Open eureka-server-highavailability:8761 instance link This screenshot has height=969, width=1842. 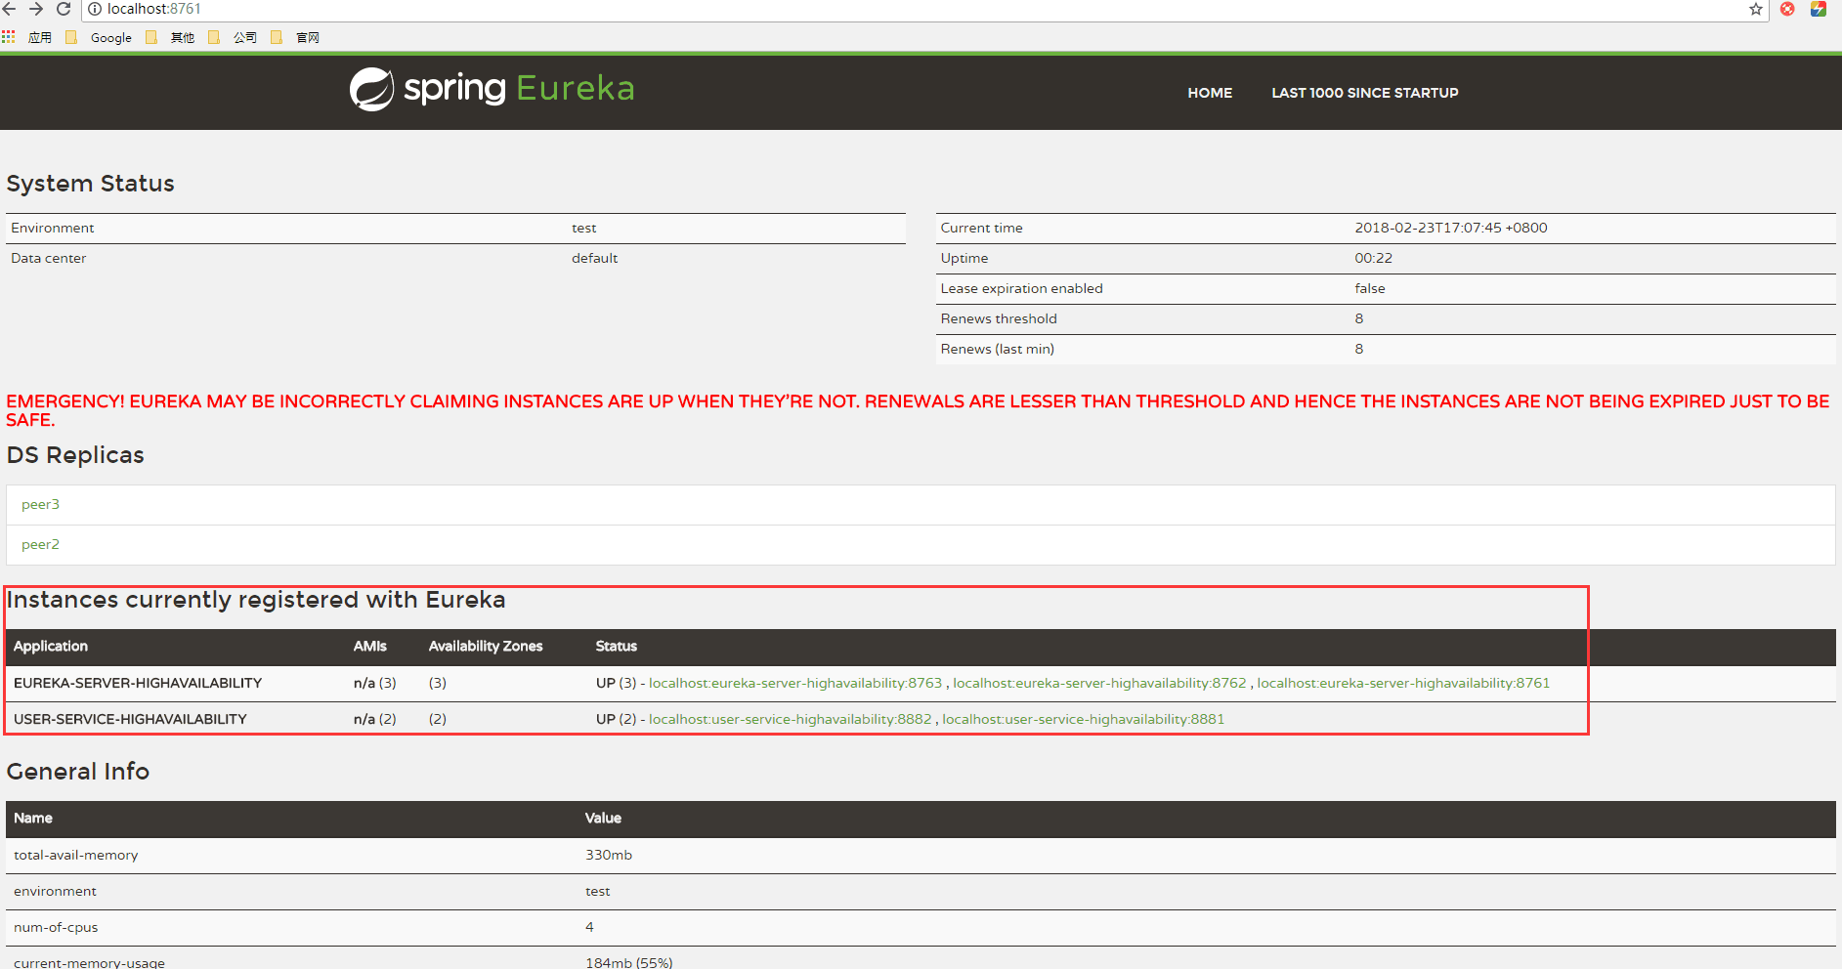[x=1403, y=683]
